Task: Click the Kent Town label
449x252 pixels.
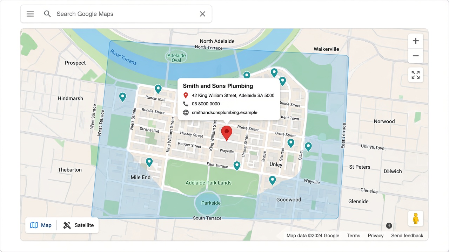Action: point(290,118)
